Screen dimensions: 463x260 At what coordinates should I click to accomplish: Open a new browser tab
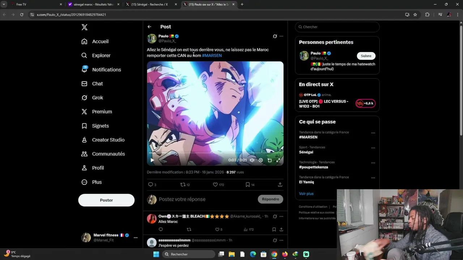click(x=242, y=4)
